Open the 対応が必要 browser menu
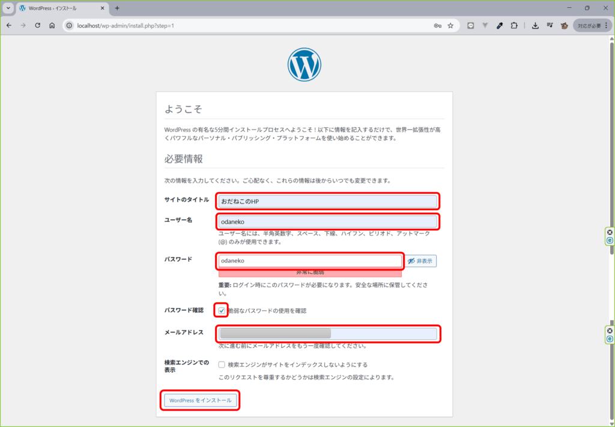This screenshot has height=427, width=615. (x=589, y=26)
